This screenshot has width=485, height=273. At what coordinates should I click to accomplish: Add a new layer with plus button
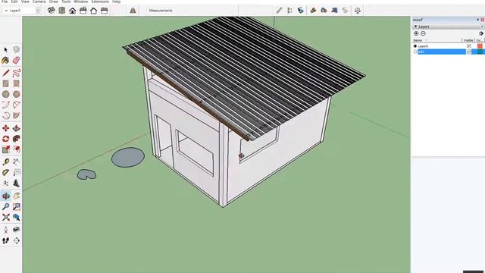pos(416,33)
